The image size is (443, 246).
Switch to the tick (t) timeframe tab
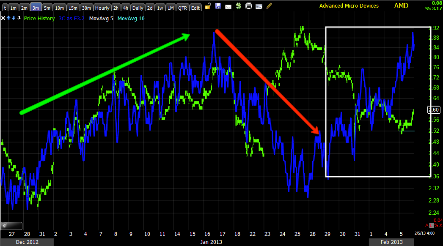tap(5, 8)
